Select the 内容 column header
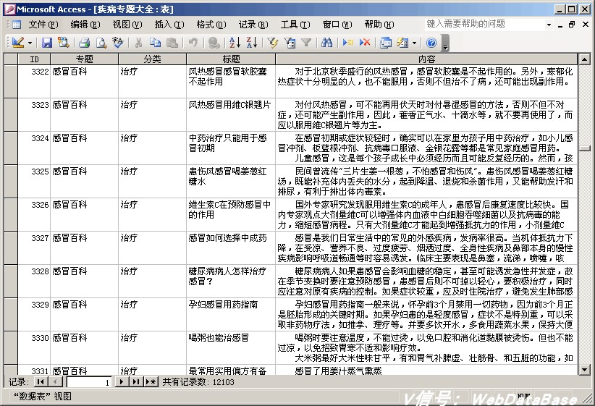 (x=426, y=59)
